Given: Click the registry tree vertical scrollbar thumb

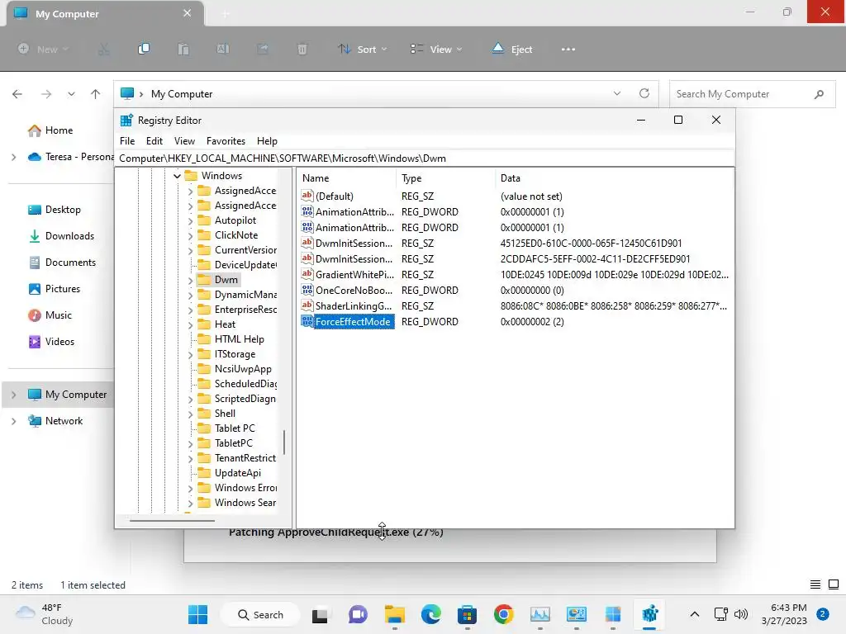Looking at the screenshot, I should (284, 442).
